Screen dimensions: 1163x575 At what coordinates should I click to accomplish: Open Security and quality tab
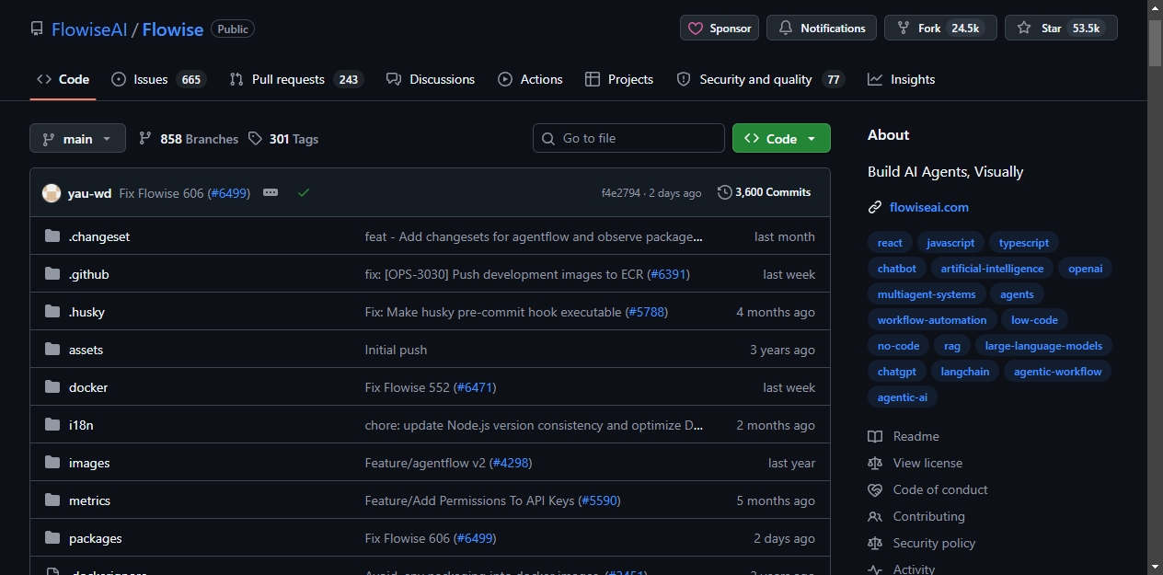[760, 79]
